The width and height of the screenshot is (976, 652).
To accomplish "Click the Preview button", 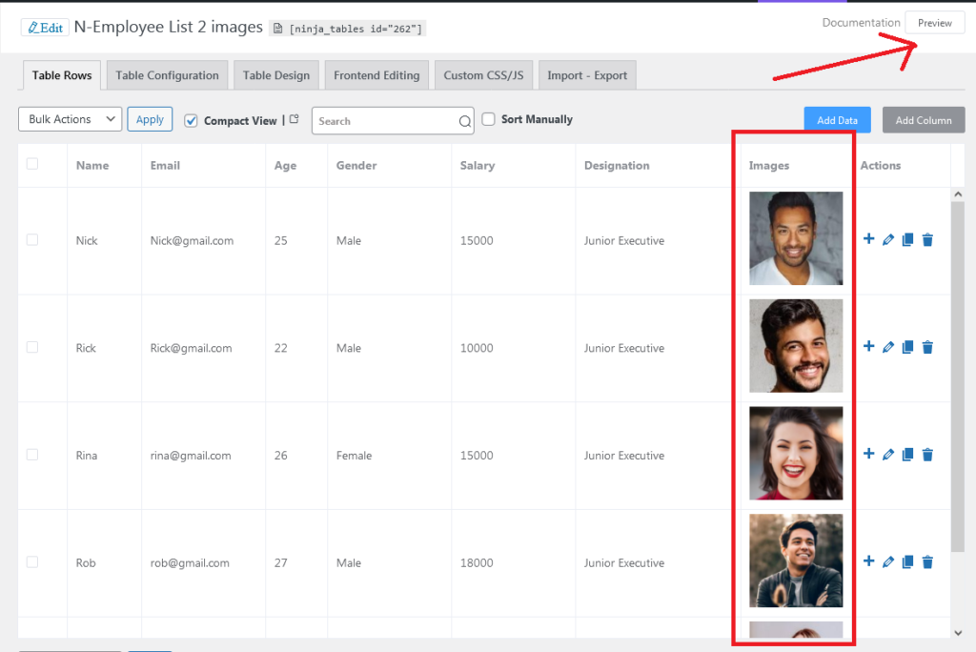I will 934,23.
